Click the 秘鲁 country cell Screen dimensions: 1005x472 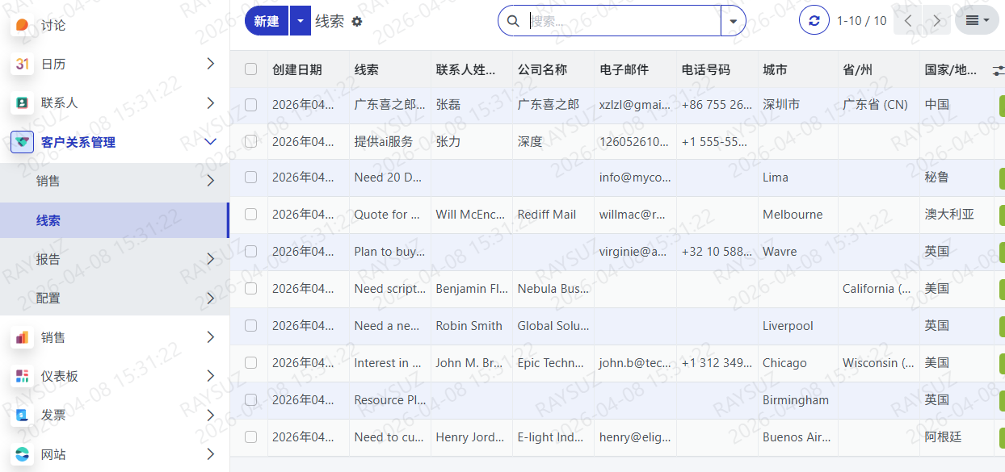pyautogui.click(x=957, y=178)
